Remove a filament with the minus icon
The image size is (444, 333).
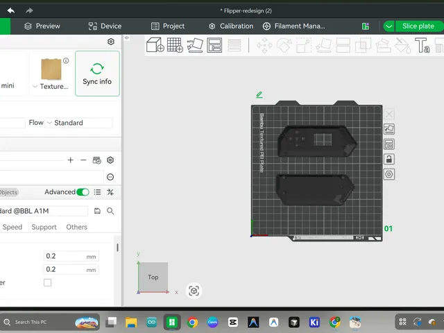tap(83, 160)
